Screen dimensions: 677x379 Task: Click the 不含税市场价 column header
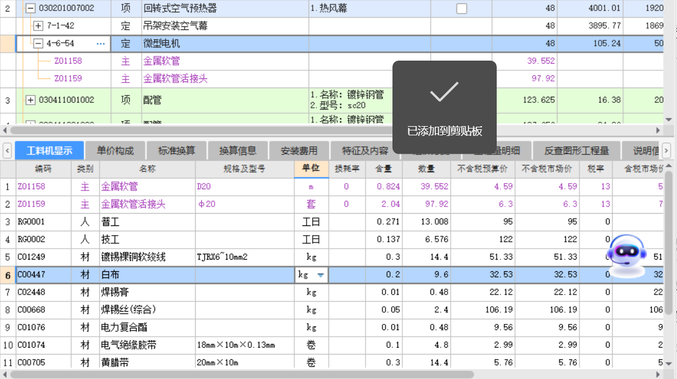546,169
